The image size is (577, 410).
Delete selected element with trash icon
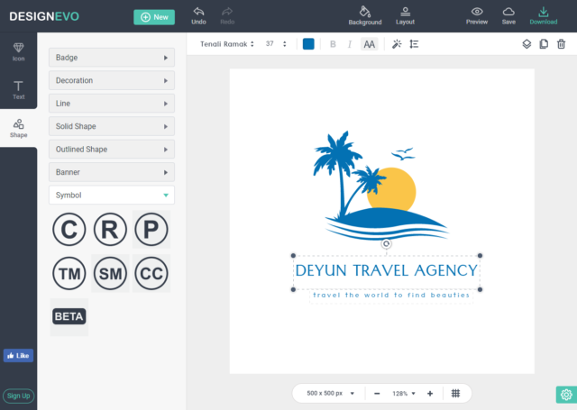pos(561,44)
